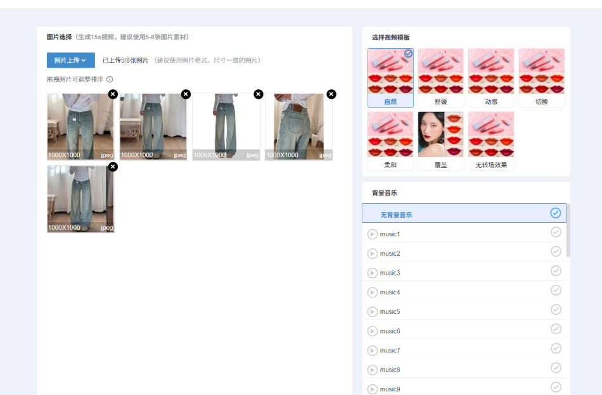
Task: Tick the check circle for music2
Action: click(556, 251)
